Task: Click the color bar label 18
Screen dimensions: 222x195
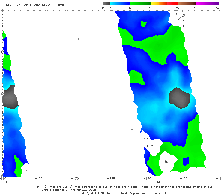Action: pyautogui.click(x=129, y=8)
